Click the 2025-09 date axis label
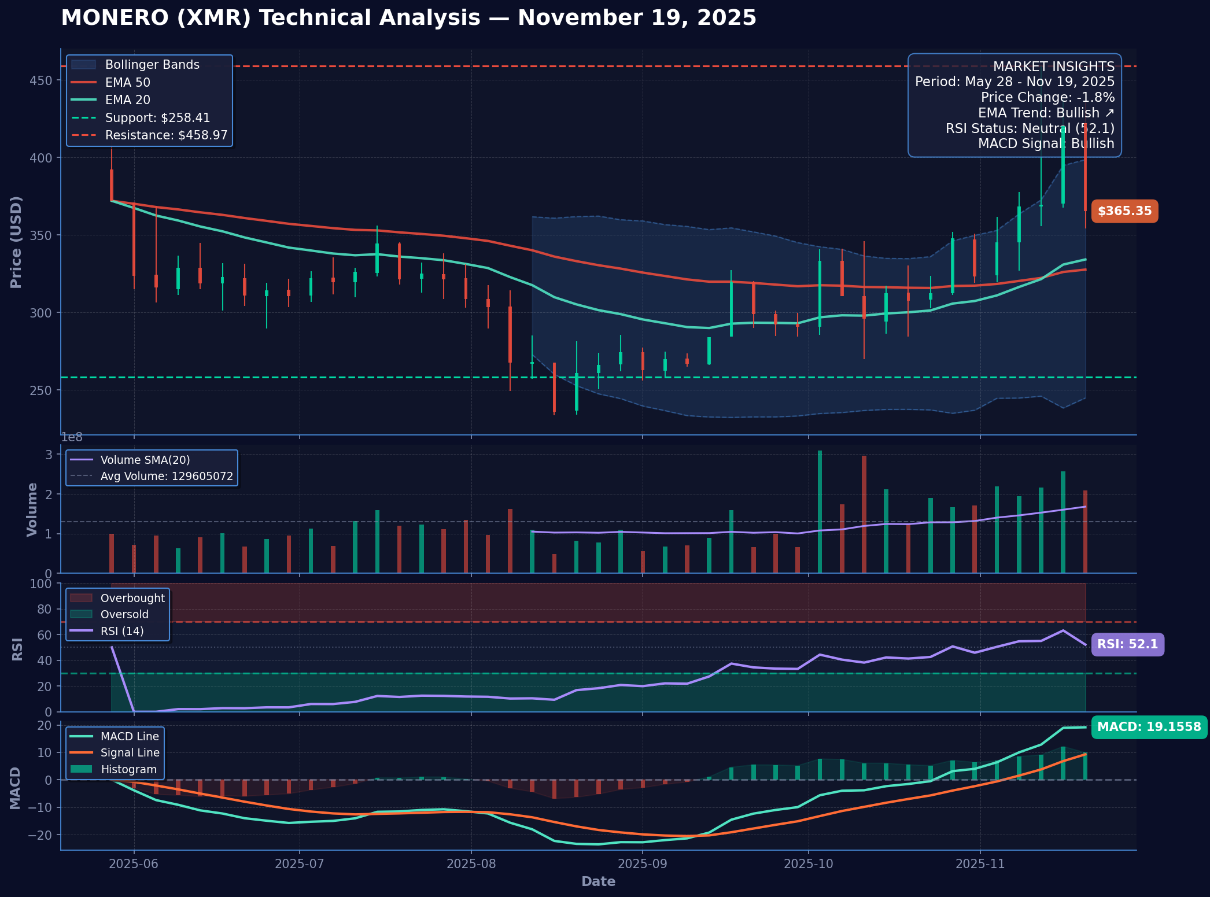Image resolution: width=1210 pixels, height=897 pixels. pyautogui.click(x=642, y=863)
